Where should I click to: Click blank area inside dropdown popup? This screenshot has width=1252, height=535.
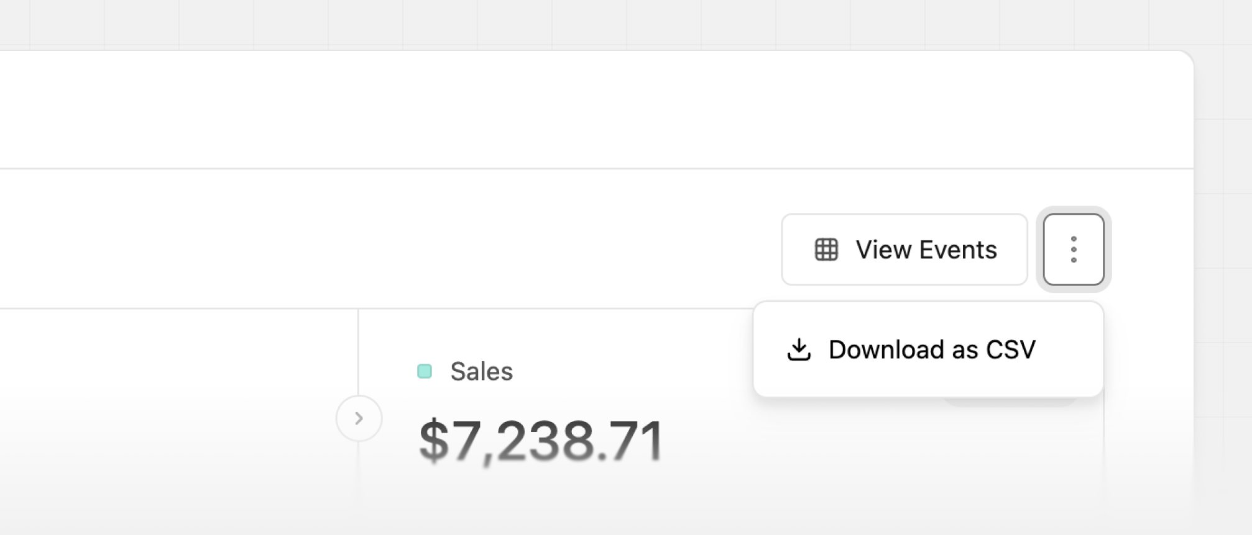point(1069,379)
